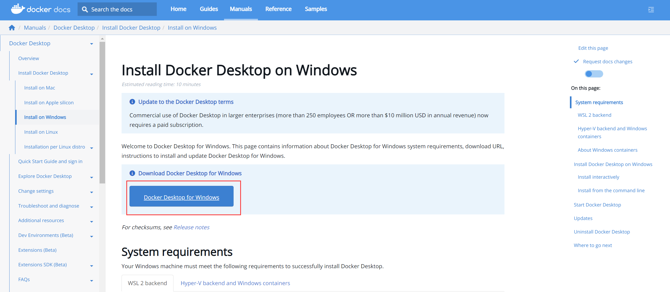Select Install on Windows sidebar item
The image size is (670, 292).
(45, 117)
